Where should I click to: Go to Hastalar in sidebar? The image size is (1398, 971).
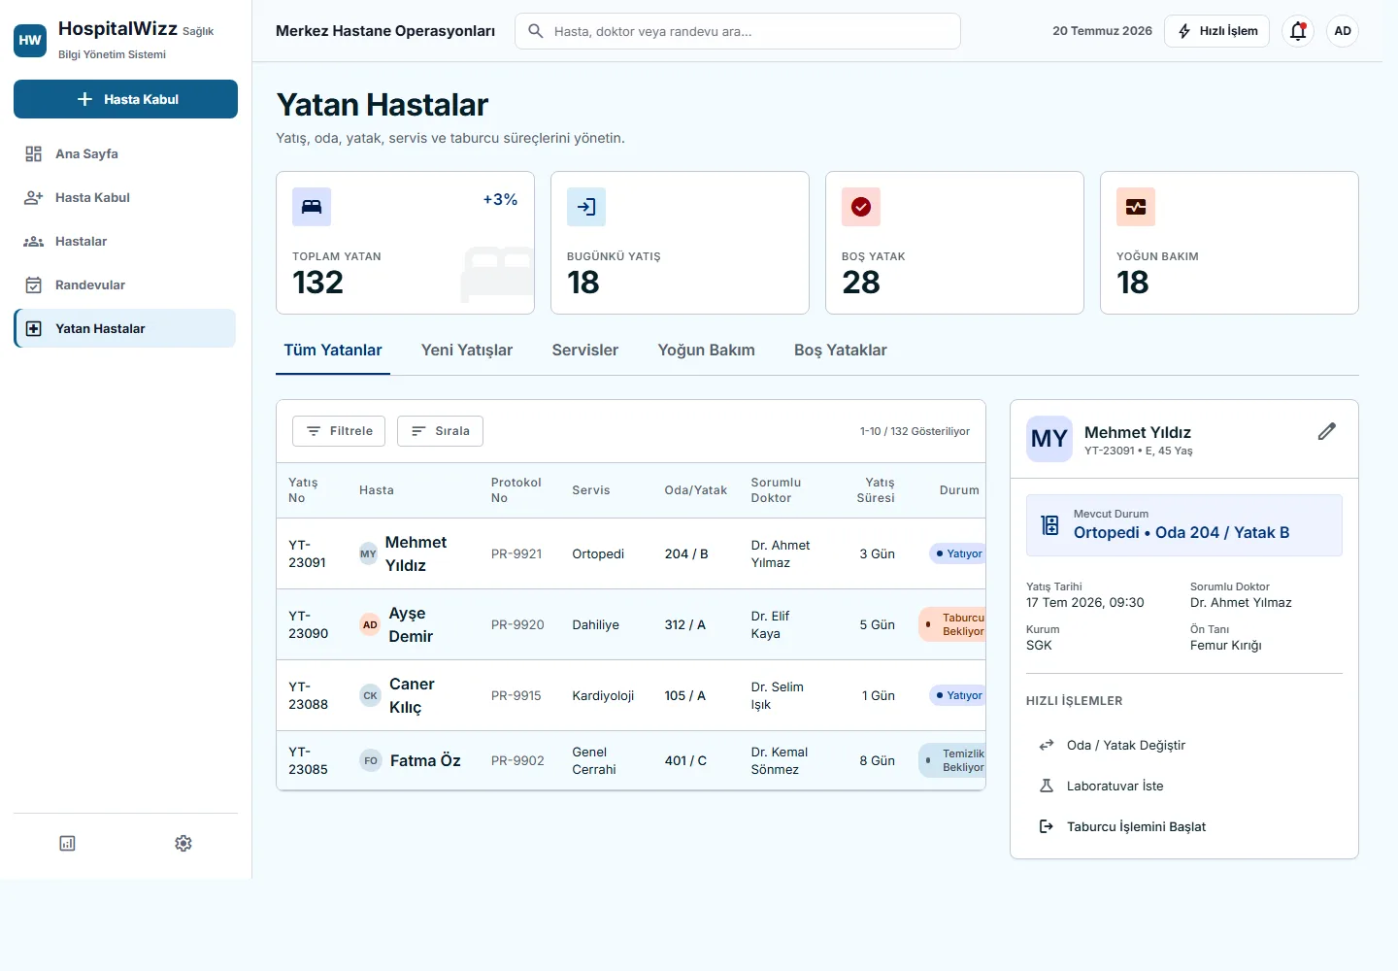(125, 241)
